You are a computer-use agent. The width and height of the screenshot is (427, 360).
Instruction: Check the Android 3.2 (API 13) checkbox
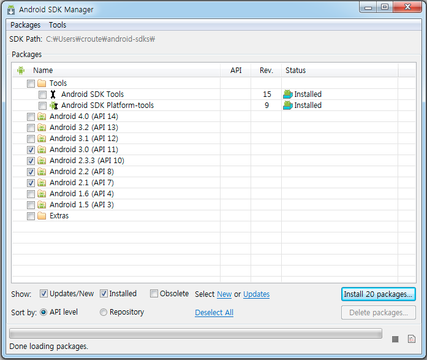[31, 128]
